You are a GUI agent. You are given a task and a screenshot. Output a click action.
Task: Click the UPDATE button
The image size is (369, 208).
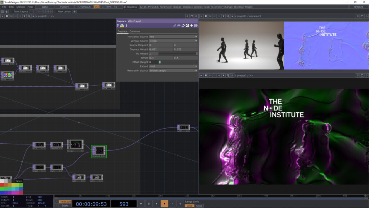pyautogui.click(x=359, y=7)
